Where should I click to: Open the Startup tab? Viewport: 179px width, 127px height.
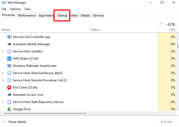click(x=62, y=15)
